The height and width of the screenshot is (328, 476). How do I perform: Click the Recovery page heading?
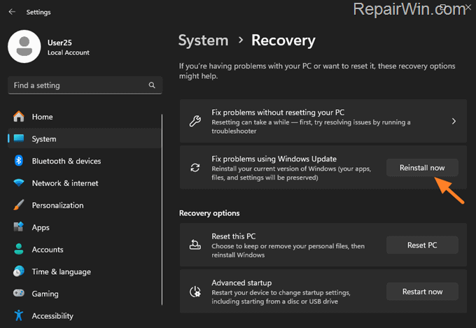283,41
